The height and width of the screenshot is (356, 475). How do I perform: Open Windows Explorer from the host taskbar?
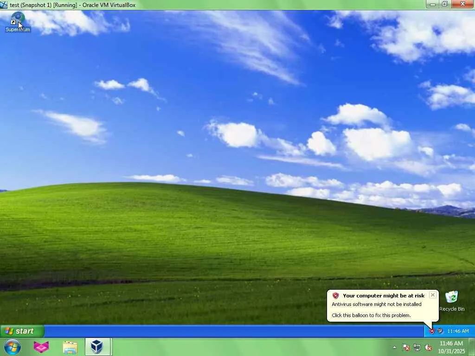click(70, 347)
